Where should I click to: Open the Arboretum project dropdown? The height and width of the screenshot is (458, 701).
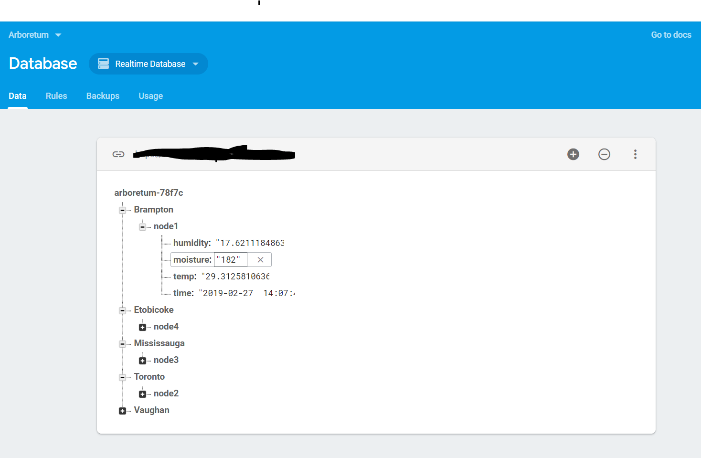click(35, 35)
